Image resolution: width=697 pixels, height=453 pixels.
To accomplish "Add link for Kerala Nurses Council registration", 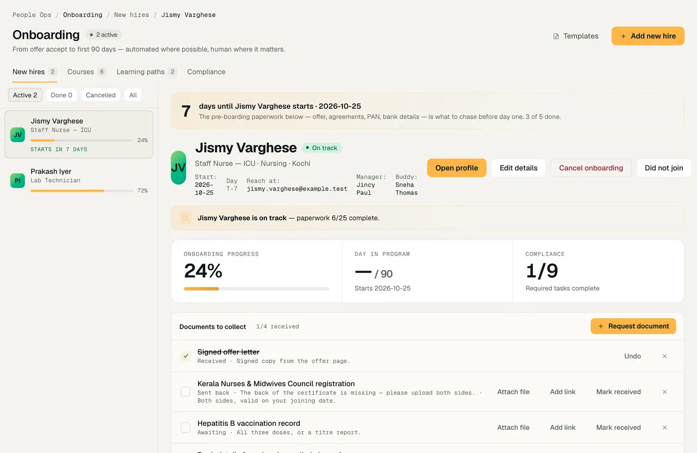I will [x=563, y=392].
